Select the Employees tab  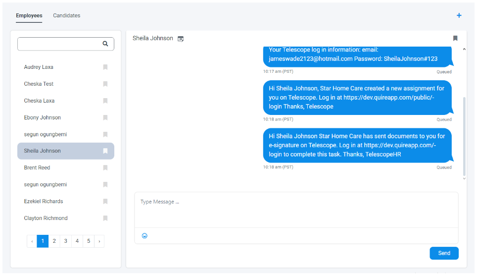click(29, 15)
